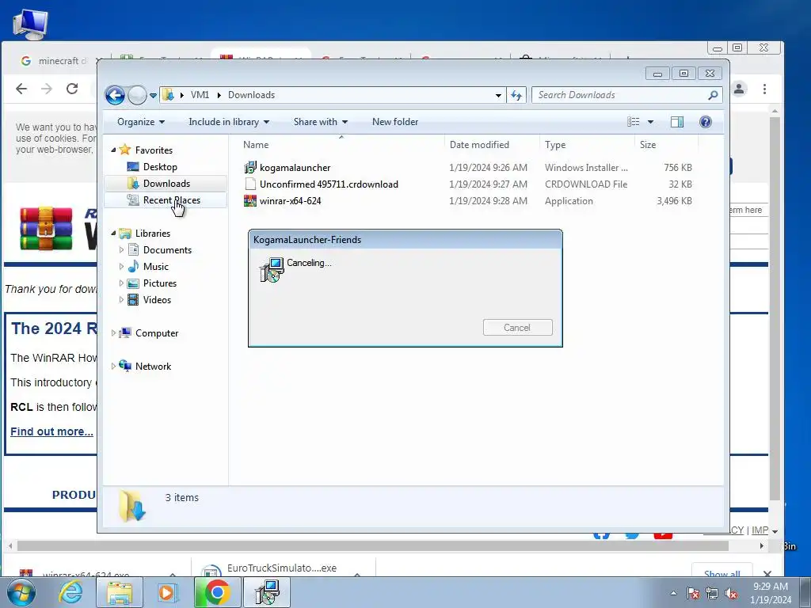Select Unconfirmed 495711.crdownload file

coord(329,184)
